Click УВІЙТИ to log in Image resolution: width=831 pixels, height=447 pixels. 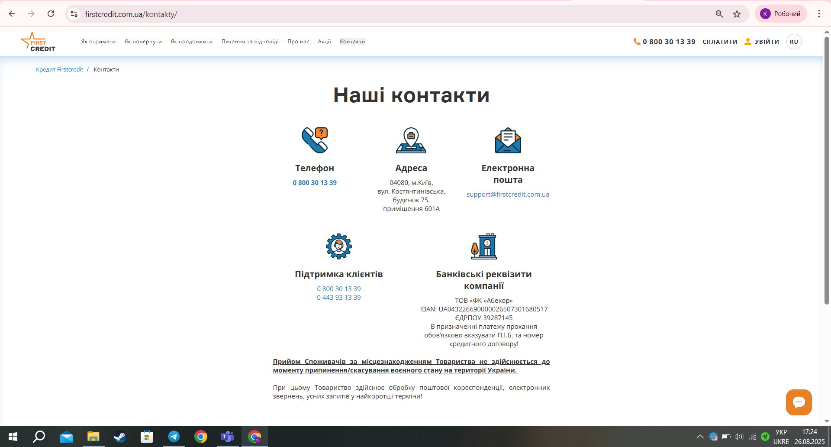[767, 42]
